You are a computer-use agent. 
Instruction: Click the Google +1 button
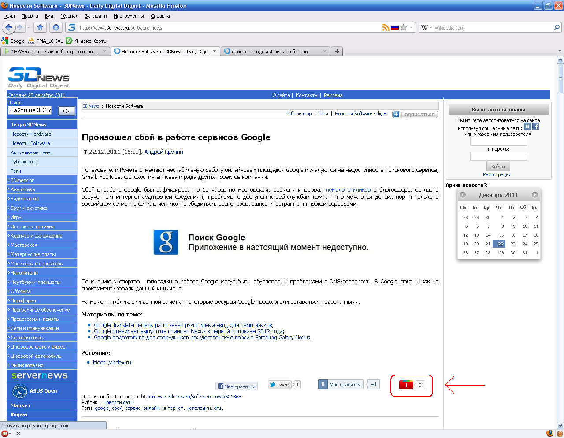tap(406, 385)
